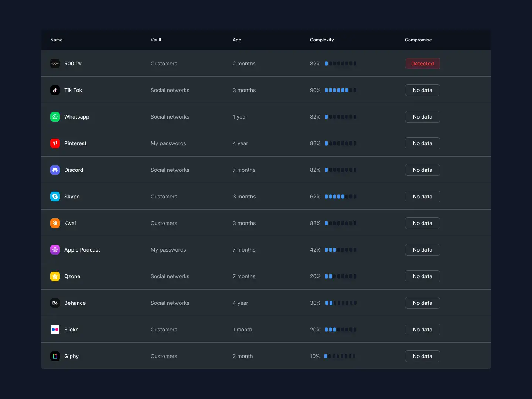Click the Flickr icon
This screenshot has width=532, height=399.
(55, 330)
